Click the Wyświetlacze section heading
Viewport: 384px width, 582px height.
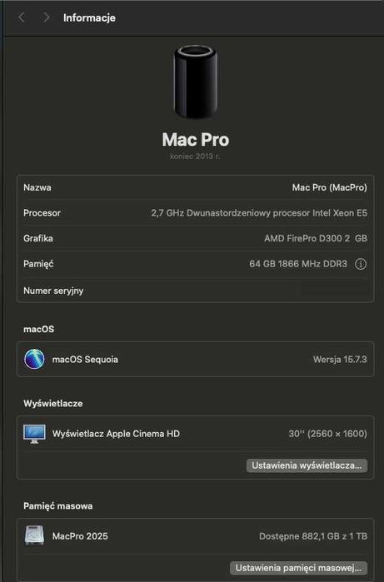click(52, 404)
